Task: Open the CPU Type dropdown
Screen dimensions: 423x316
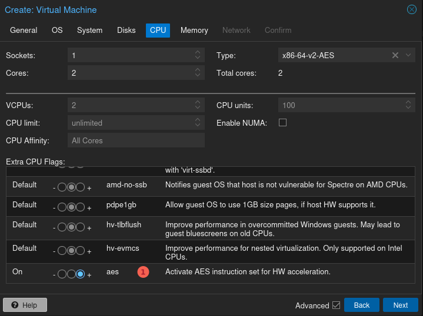Action: 408,55
